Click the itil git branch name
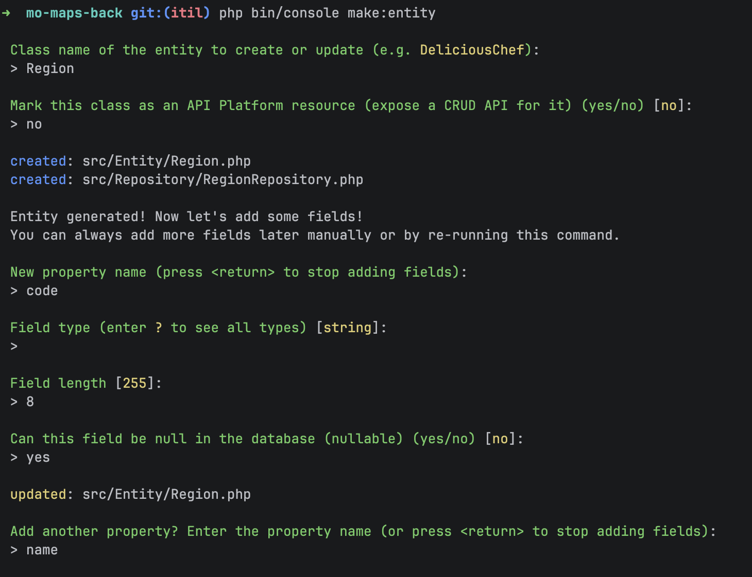This screenshot has height=577, width=752. tap(187, 13)
